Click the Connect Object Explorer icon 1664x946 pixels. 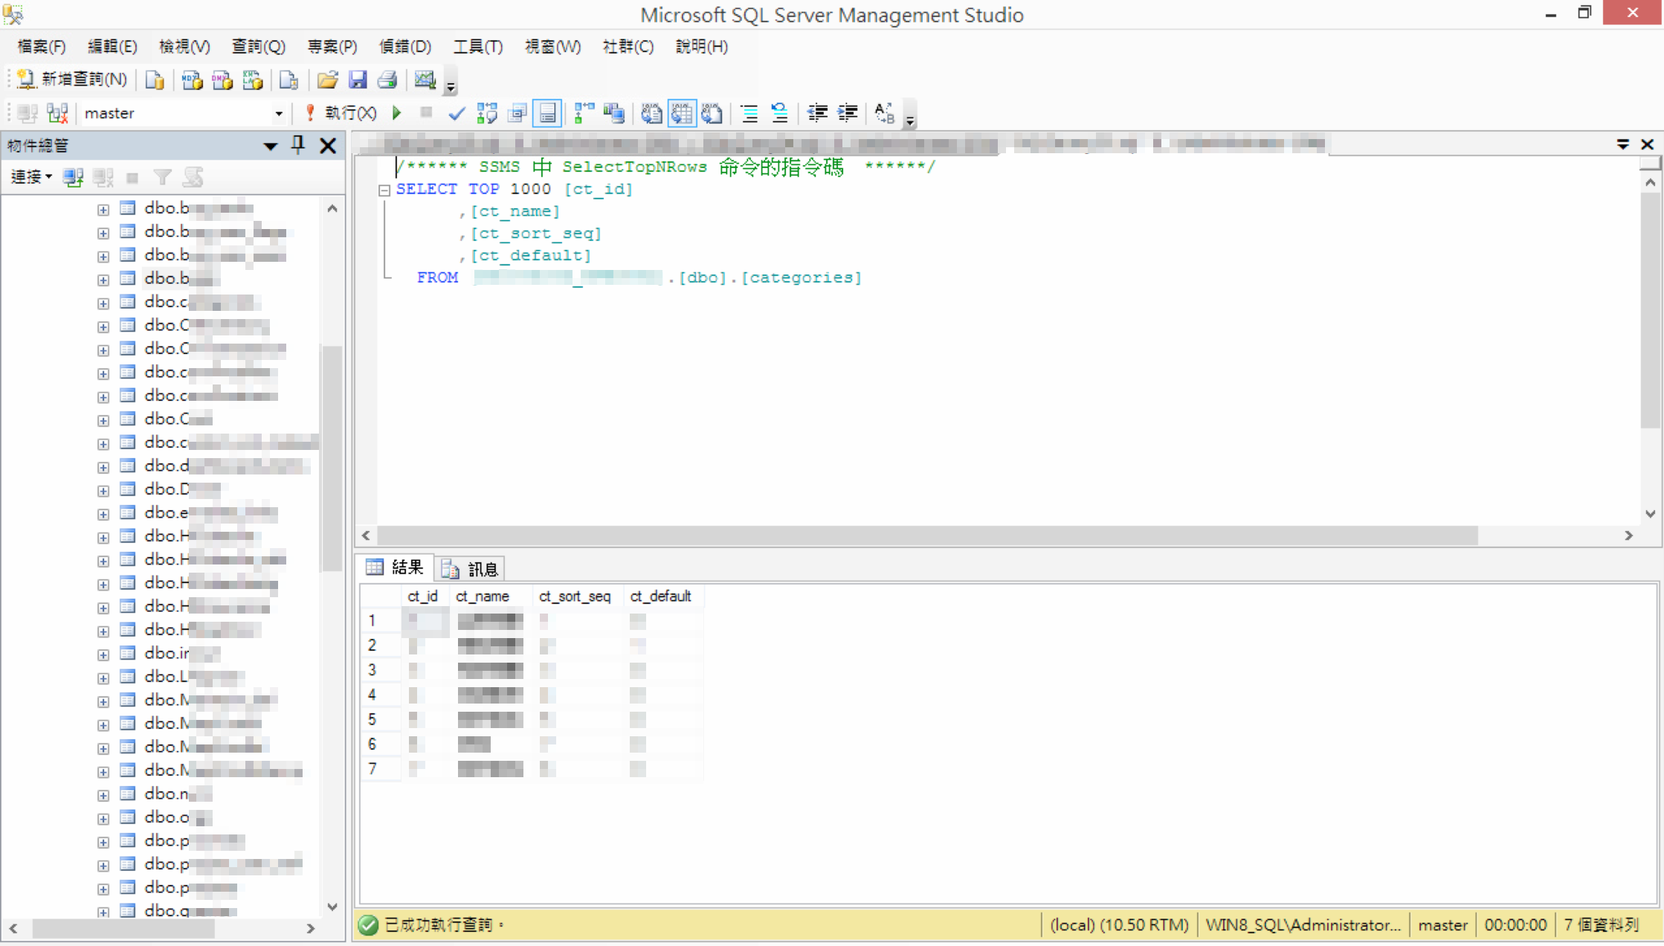pos(73,177)
